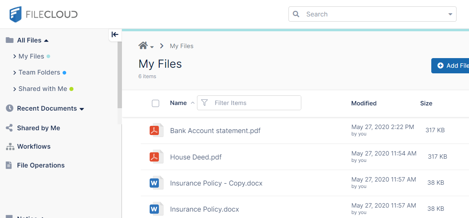This screenshot has height=218, width=469.
Task: Collapse the sidebar with the arrow icon
Action: tap(115, 34)
